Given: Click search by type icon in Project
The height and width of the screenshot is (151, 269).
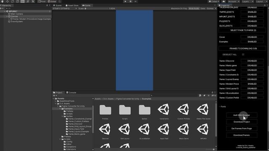Looking at the screenshot, I should coord(200,96).
